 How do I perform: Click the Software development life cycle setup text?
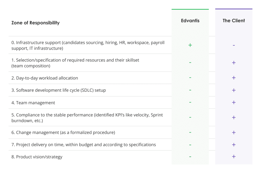59,90
